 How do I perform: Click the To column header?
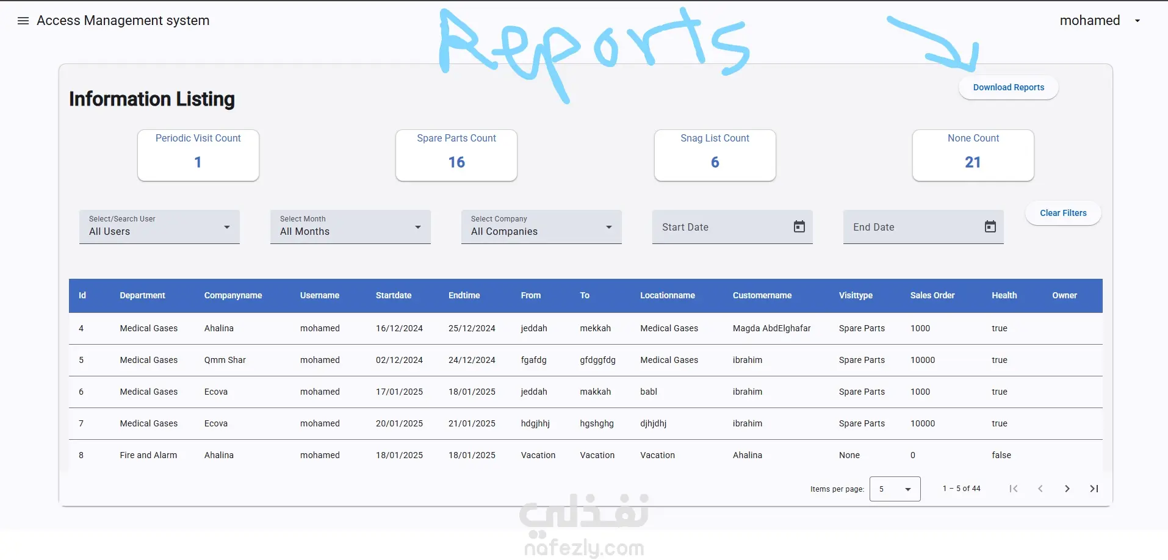pyautogui.click(x=585, y=295)
